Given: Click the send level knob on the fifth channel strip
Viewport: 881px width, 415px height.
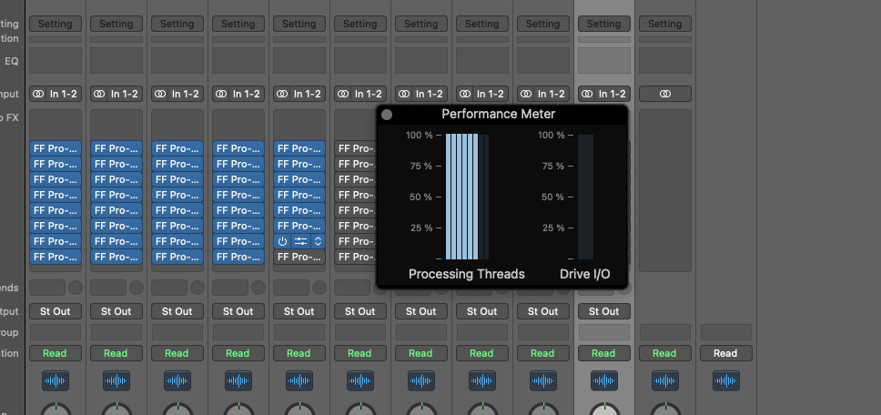Looking at the screenshot, I should coord(319,288).
